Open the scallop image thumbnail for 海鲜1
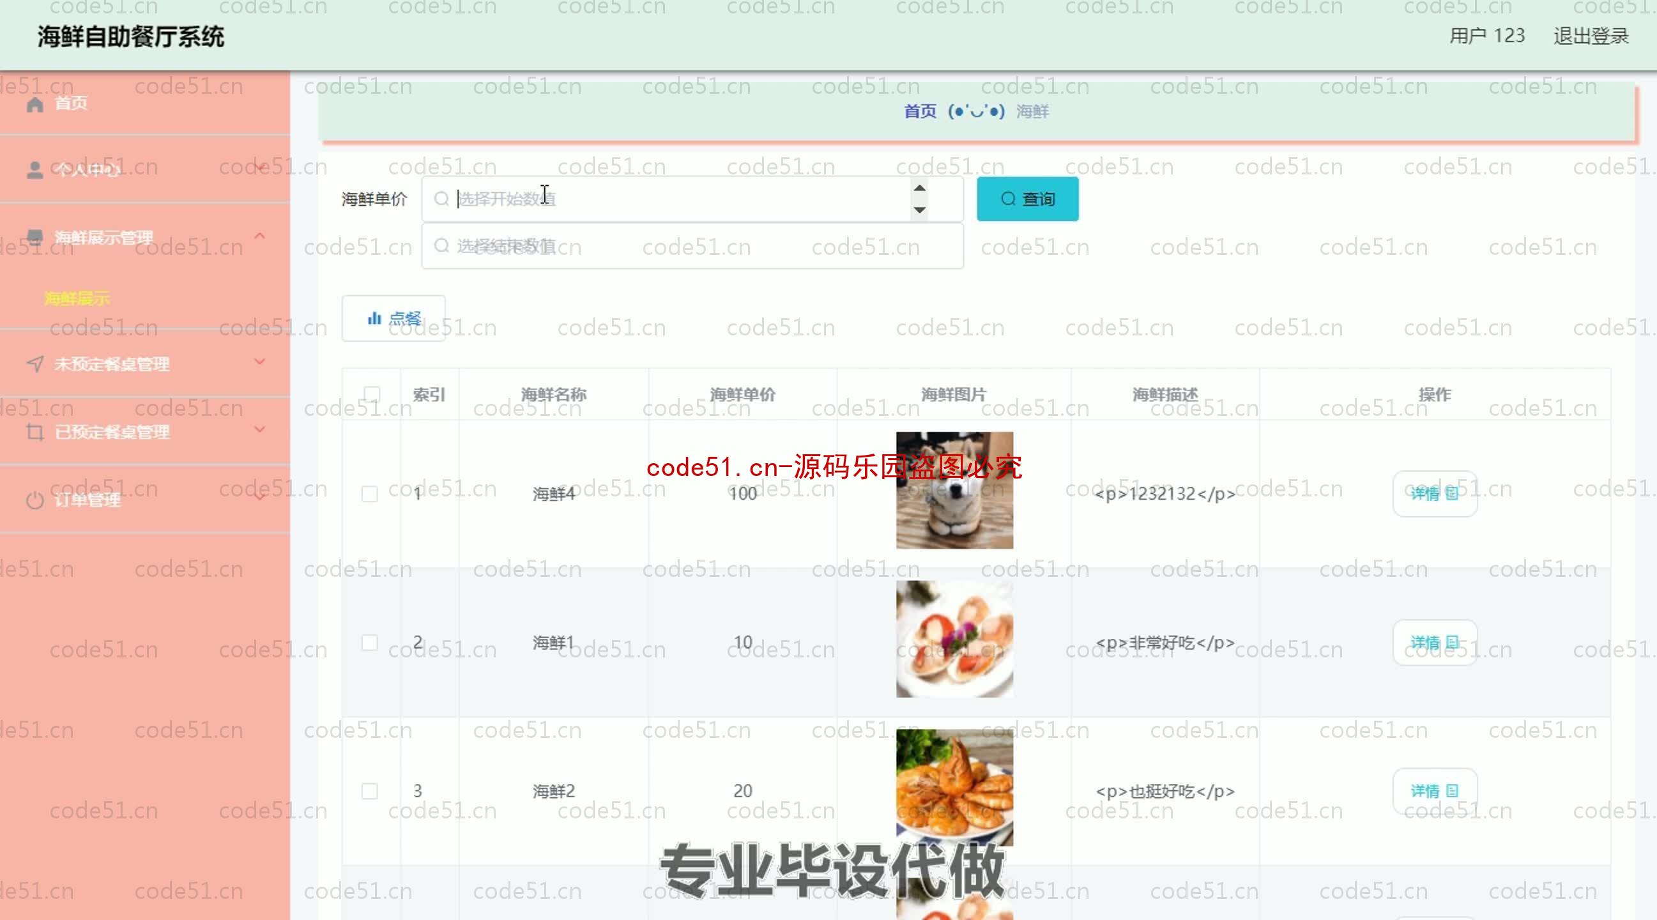The height and width of the screenshot is (920, 1657). click(954, 639)
